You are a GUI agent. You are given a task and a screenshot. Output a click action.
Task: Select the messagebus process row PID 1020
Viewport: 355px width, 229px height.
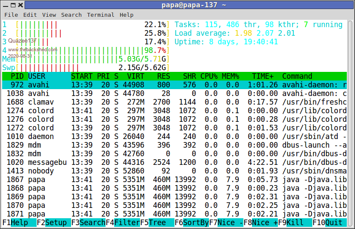point(172,162)
